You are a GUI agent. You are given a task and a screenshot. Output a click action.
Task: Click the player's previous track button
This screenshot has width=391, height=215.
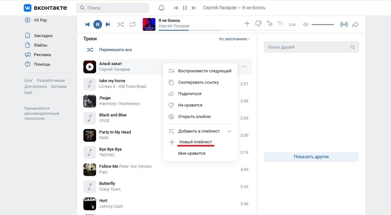[x=87, y=24]
